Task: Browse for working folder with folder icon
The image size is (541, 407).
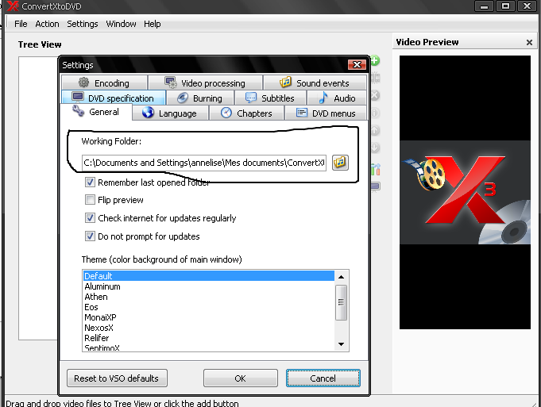Action: (340, 163)
